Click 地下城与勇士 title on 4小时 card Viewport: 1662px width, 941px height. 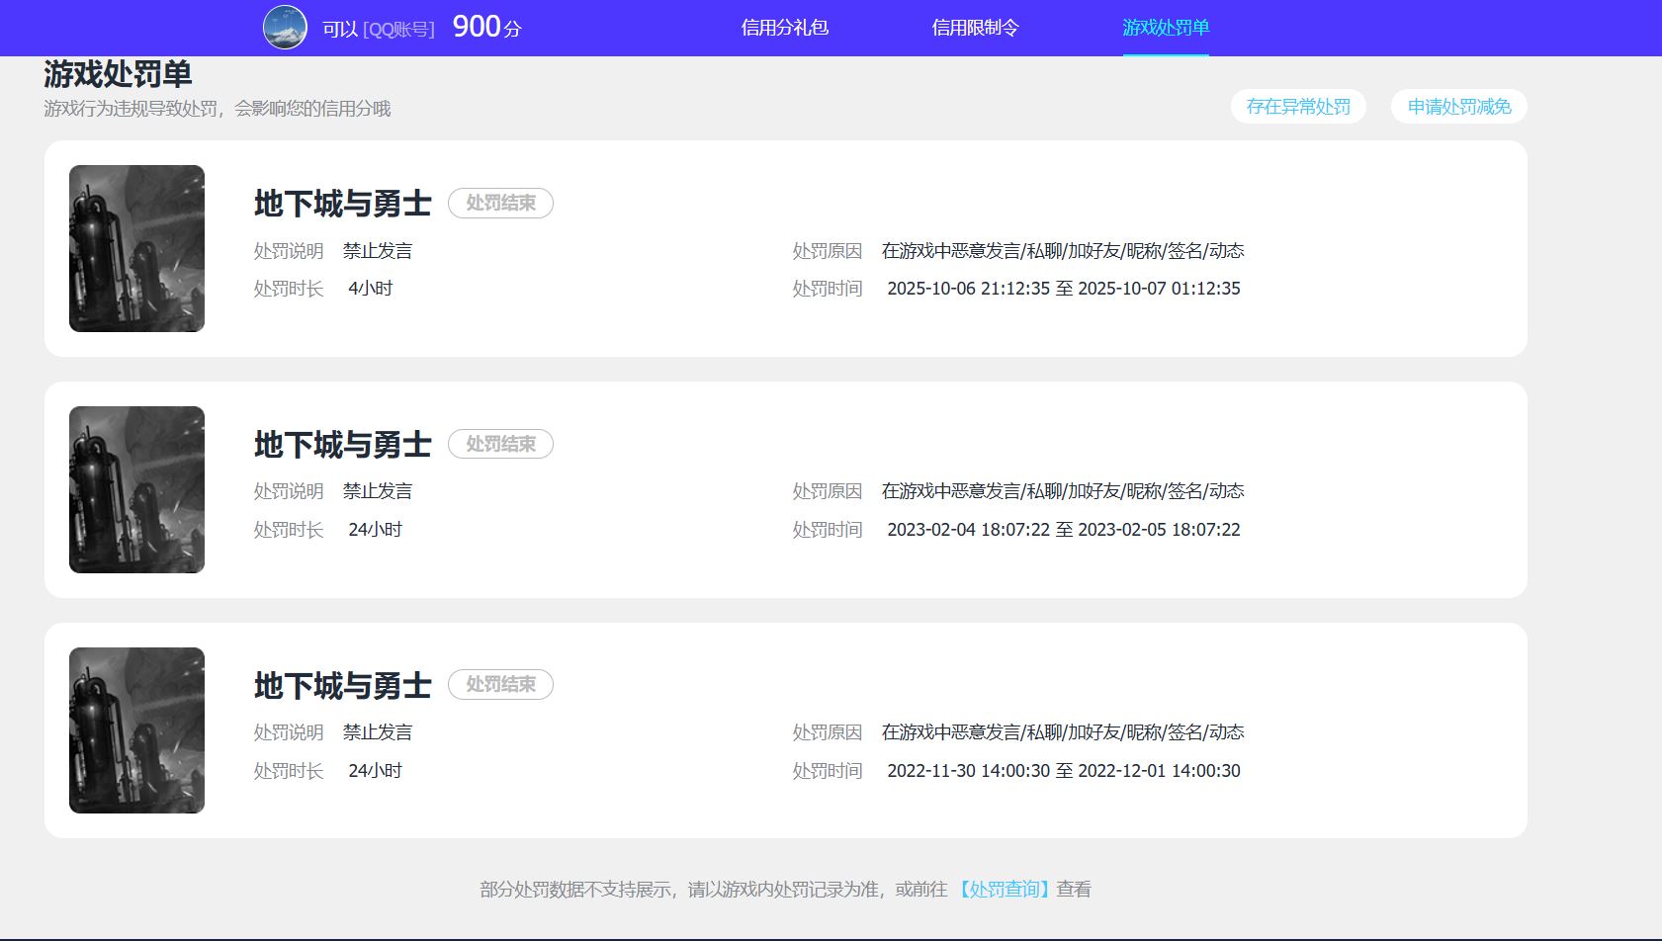[x=342, y=204]
